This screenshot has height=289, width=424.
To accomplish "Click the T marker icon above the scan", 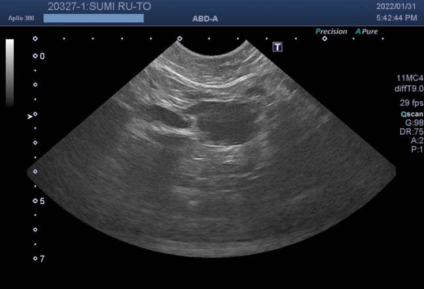I will pos(278,47).
